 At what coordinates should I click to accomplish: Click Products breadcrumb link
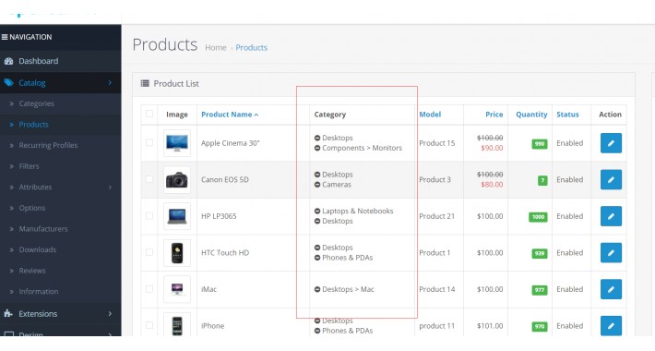(252, 48)
